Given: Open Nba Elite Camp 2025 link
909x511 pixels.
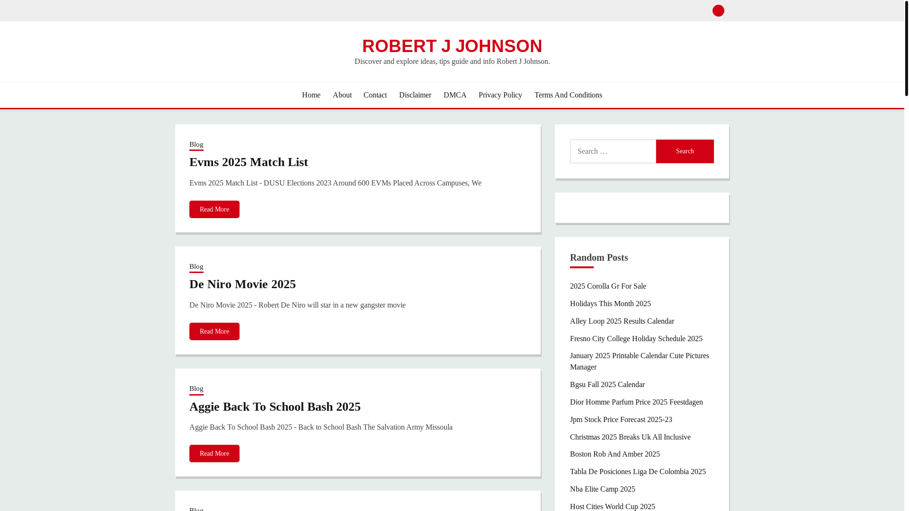Looking at the screenshot, I should pyautogui.click(x=603, y=489).
